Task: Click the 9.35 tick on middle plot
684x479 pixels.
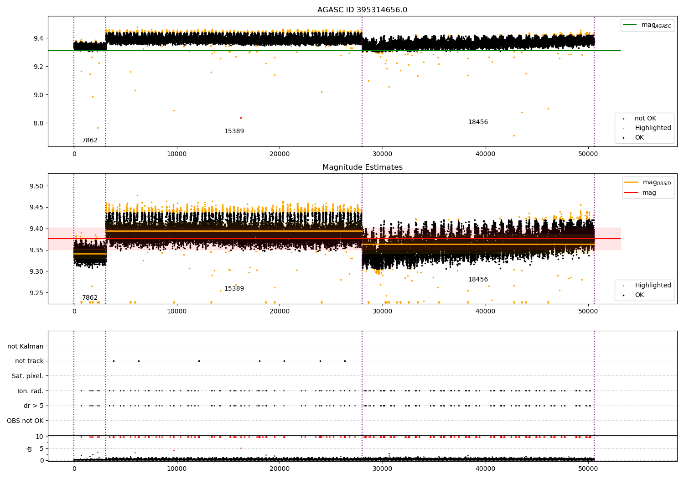Action: point(36,250)
